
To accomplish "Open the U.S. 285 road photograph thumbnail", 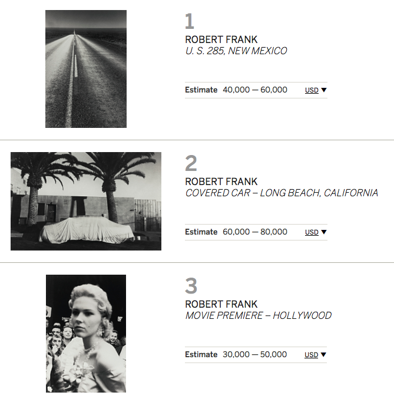I will click(x=86, y=69).
